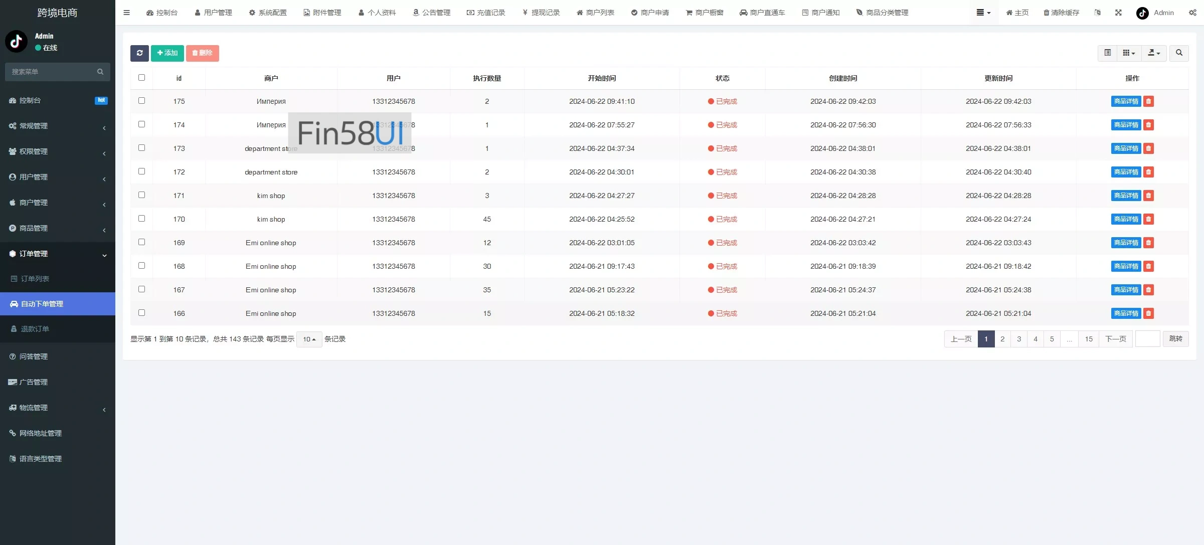
Task: Select the checkbox for row id 168
Action: tap(141, 266)
